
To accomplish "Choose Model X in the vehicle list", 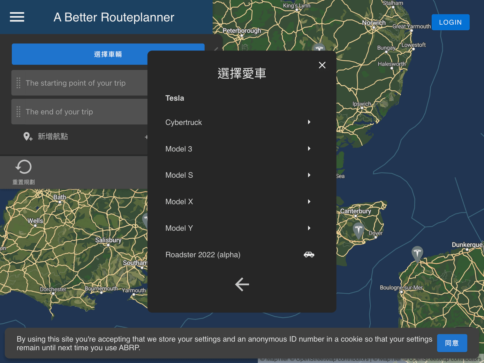I will (242, 202).
